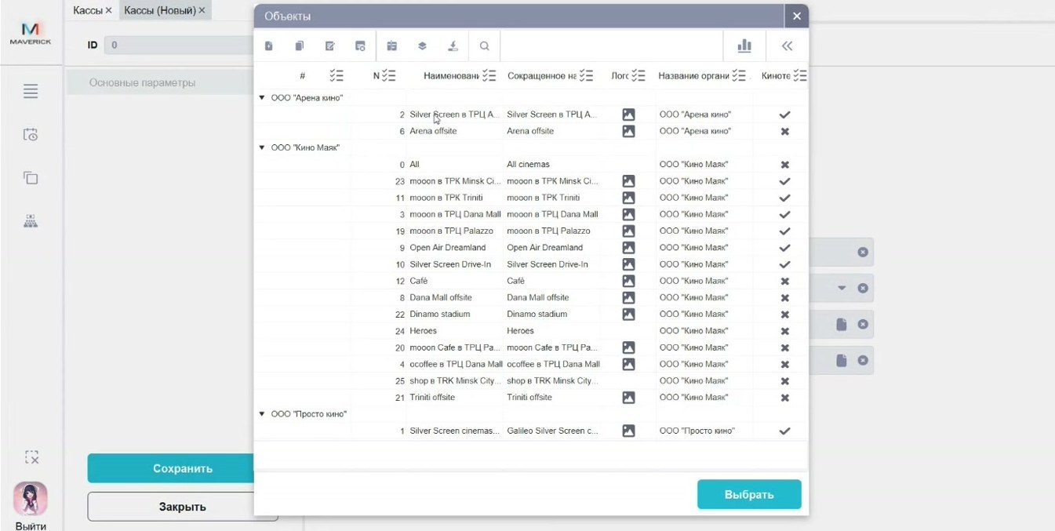
Task: Click logo image icon in Open Air Dreamland row
Action: [x=628, y=248]
